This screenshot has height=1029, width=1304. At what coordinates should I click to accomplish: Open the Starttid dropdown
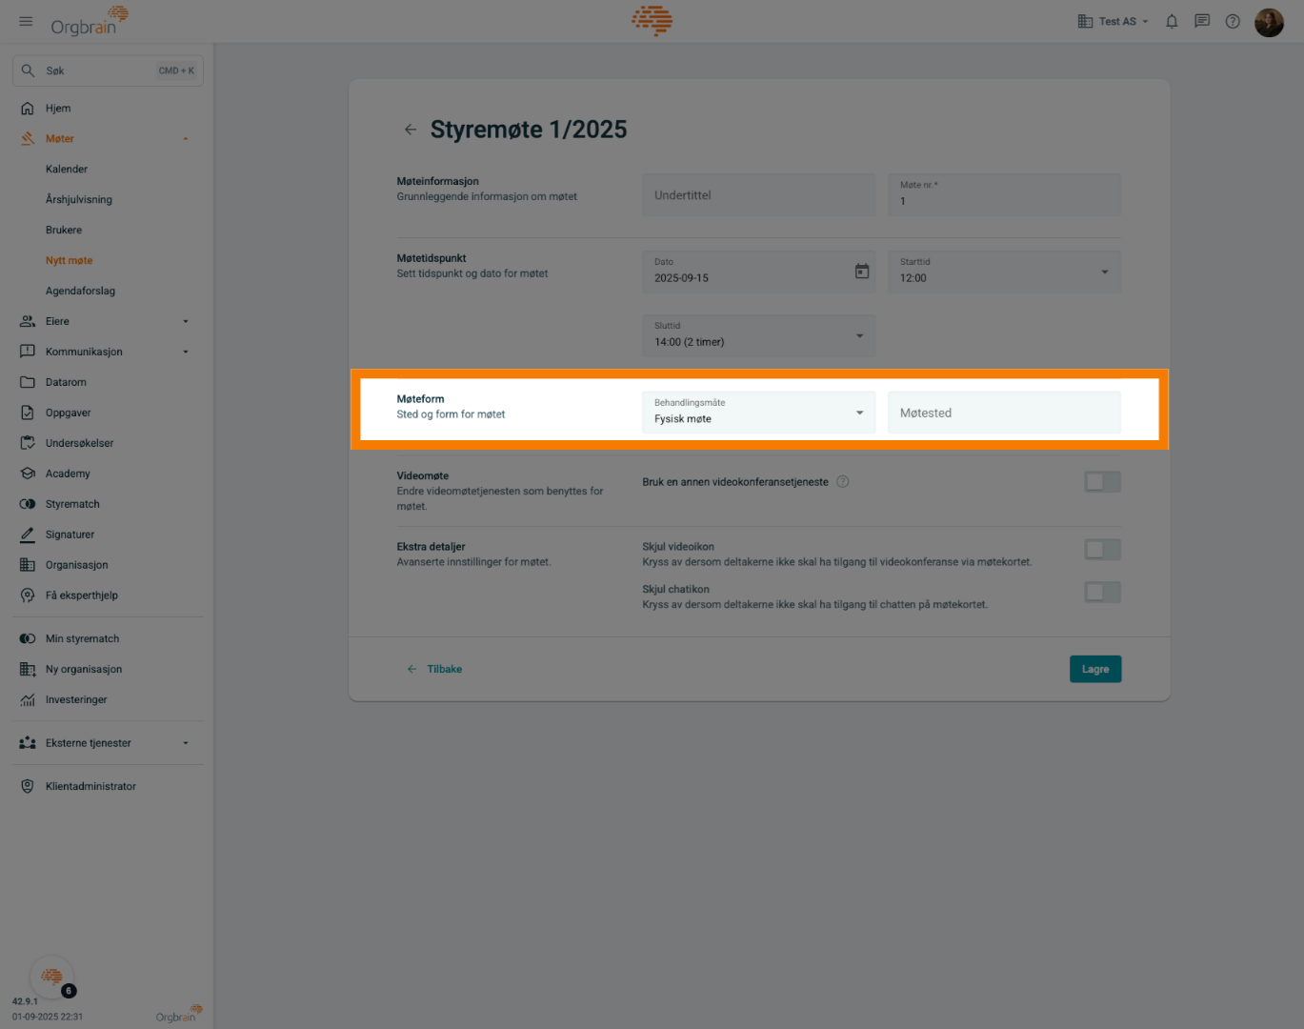tap(1004, 272)
